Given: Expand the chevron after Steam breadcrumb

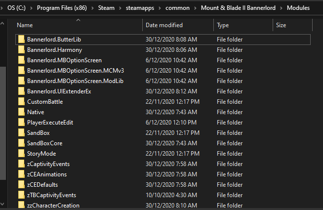Looking at the screenshot, I should [x=120, y=8].
